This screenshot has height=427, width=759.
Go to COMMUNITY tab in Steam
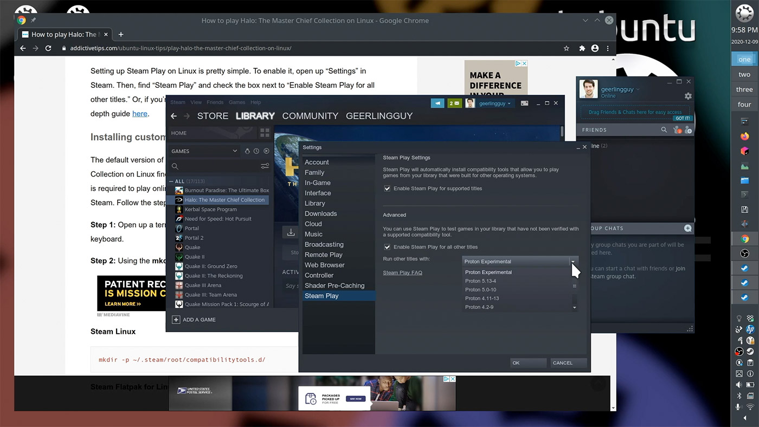click(x=310, y=116)
